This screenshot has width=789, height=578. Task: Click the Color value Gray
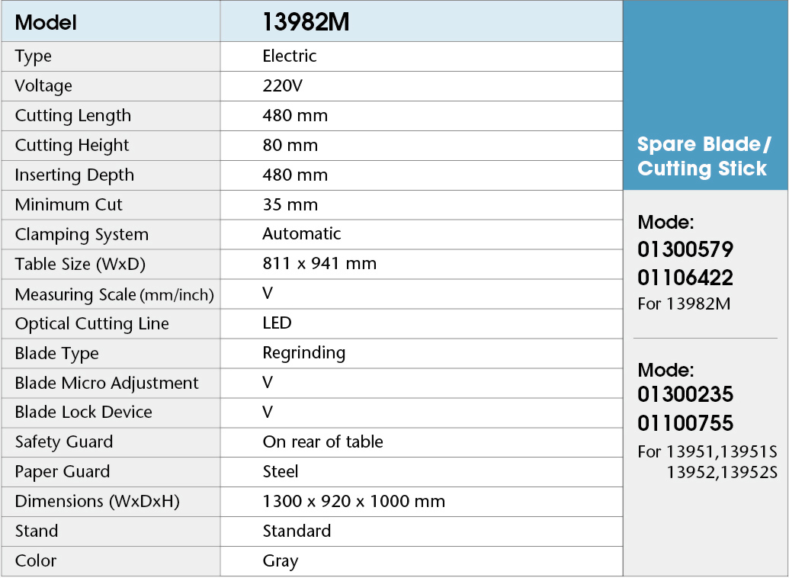coord(281,561)
